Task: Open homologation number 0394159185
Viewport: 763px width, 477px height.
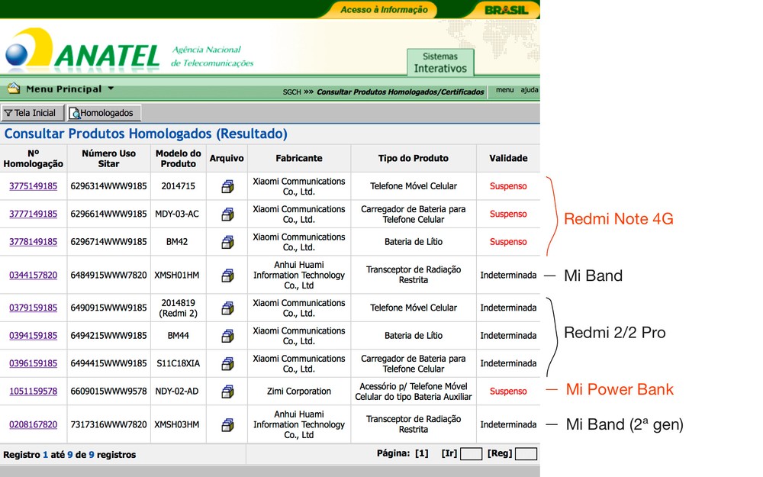Action: click(x=33, y=336)
